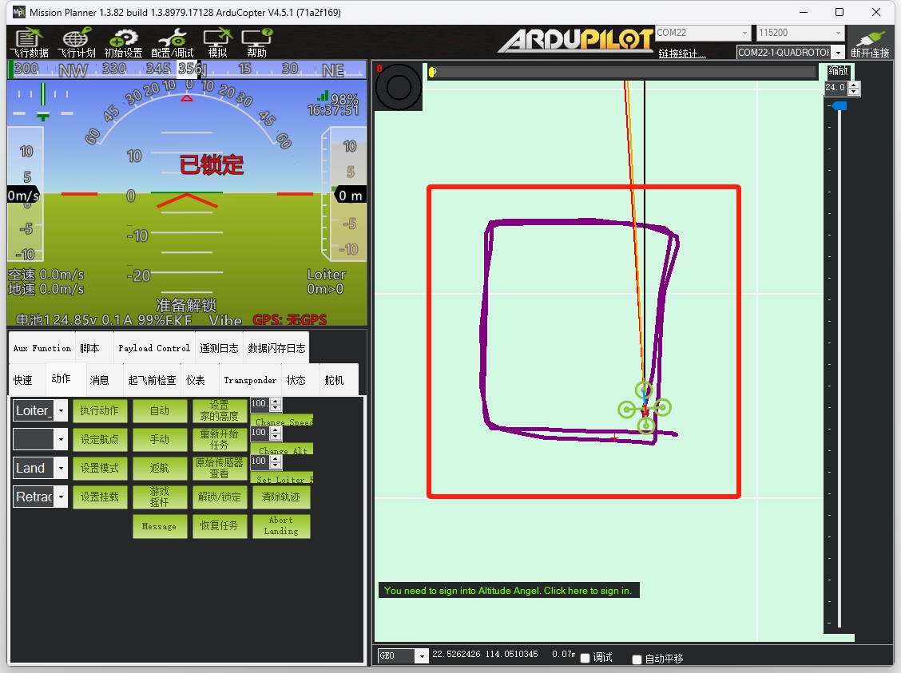Switch to the 数据闪存日志 dataflash logs tab

[x=276, y=348]
